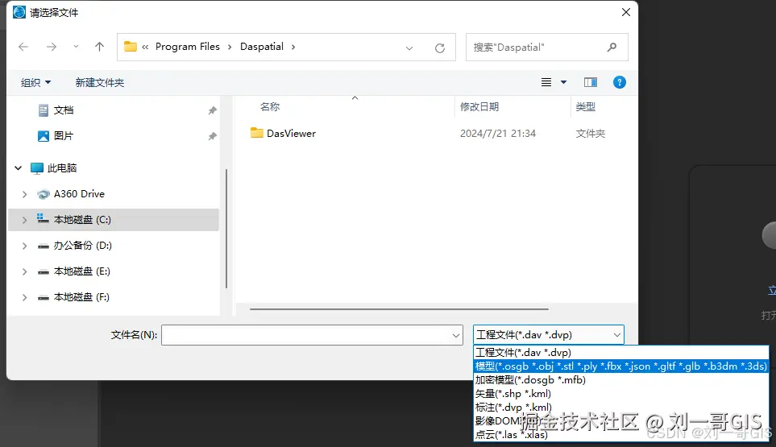Go back with the left arrow
The width and height of the screenshot is (776, 447).
[x=23, y=47]
